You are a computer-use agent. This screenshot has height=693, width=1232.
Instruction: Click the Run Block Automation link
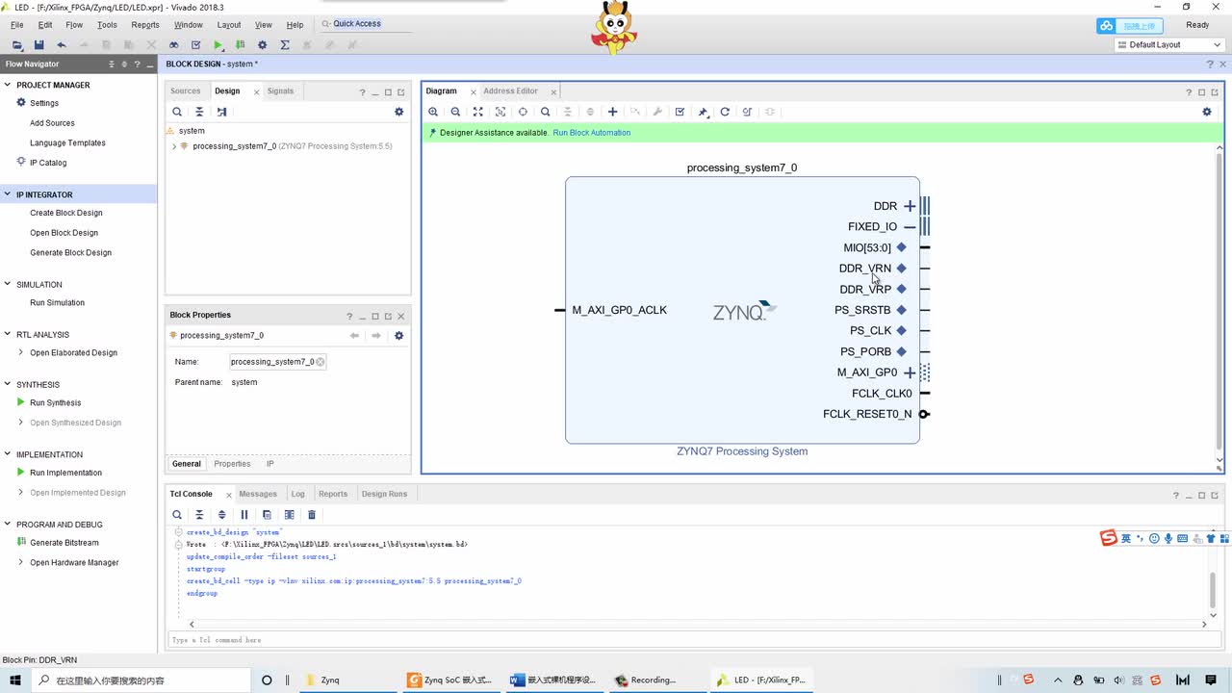click(592, 133)
